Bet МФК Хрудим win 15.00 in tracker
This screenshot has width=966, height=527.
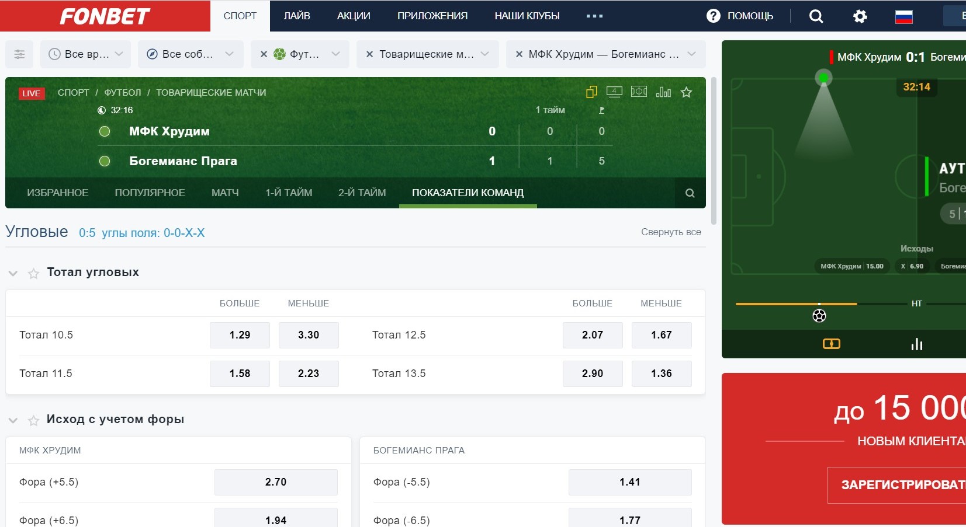tap(852, 266)
